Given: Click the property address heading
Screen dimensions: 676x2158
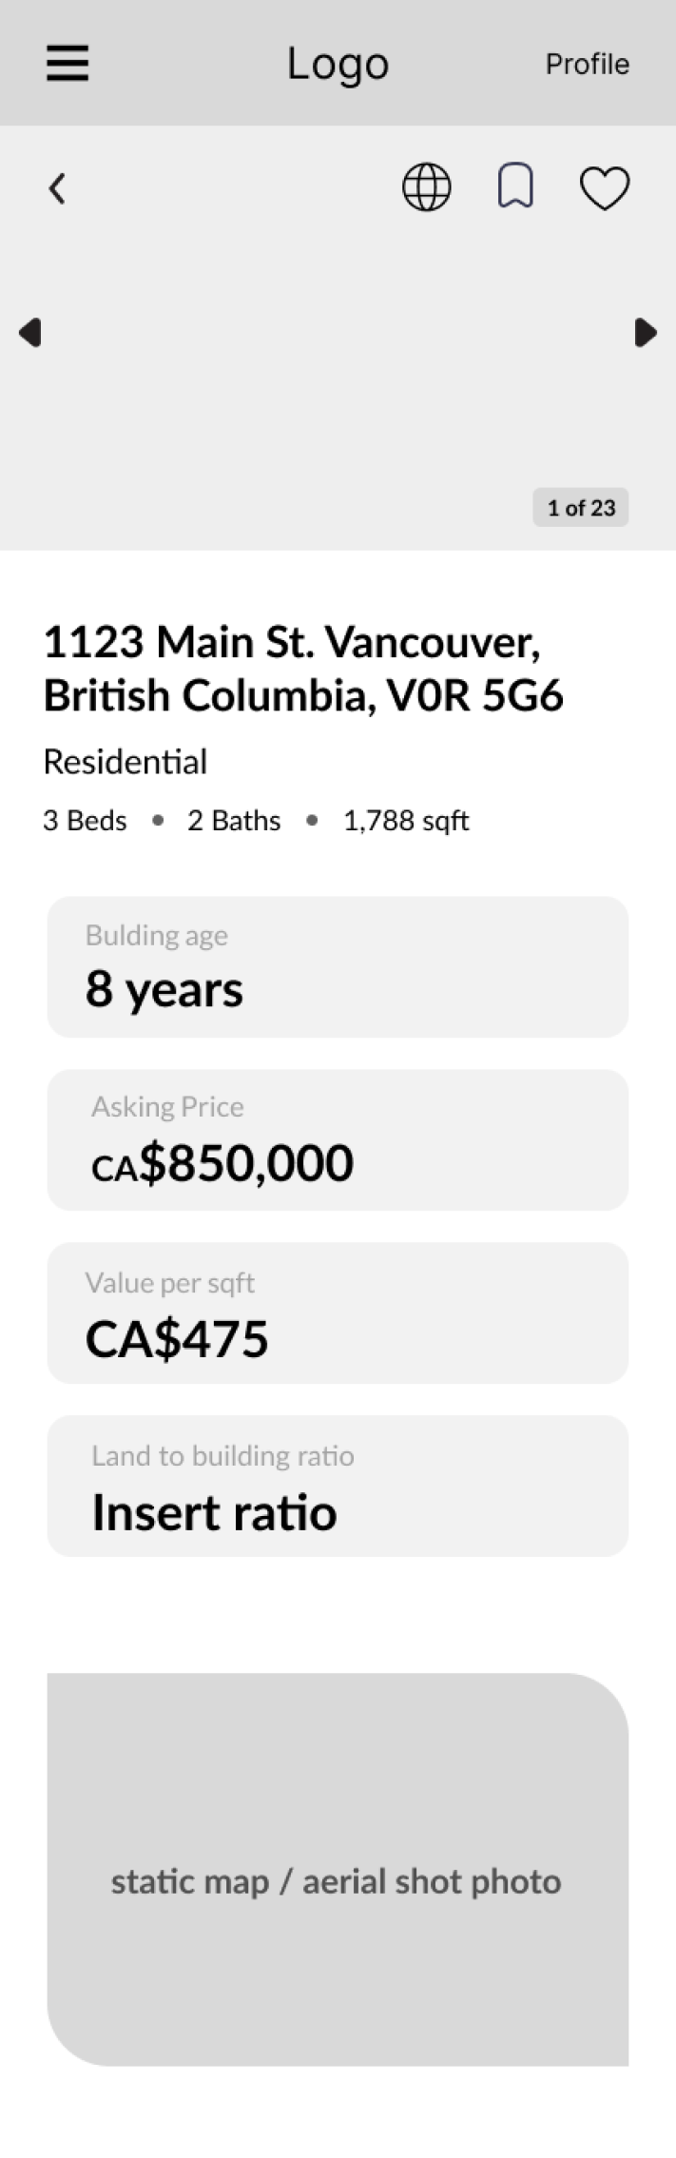Looking at the screenshot, I should coord(303,669).
